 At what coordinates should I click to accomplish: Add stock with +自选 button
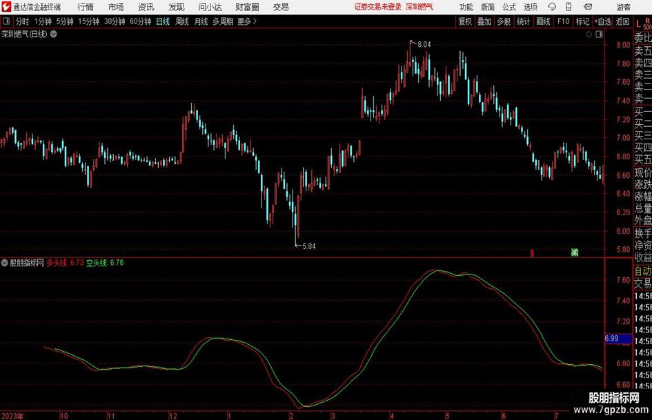pos(602,21)
